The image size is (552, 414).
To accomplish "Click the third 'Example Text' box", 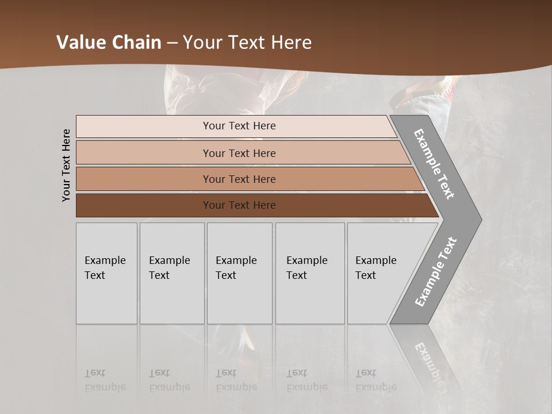I will click(239, 274).
